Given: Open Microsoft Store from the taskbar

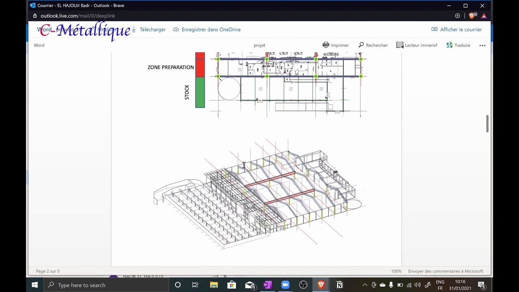Looking at the screenshot, I should [x=232, y=285].
